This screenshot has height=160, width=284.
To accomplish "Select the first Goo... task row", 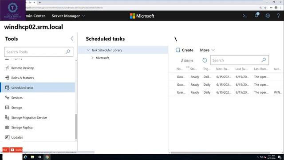I will coord(226,77).
